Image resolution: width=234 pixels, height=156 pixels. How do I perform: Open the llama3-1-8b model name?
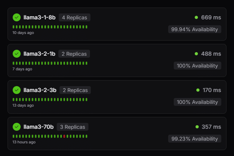tap(39, 17)
